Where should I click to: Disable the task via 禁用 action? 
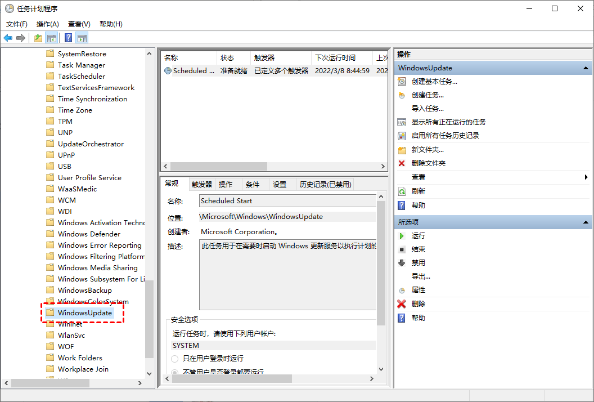[x=418, y=262]
